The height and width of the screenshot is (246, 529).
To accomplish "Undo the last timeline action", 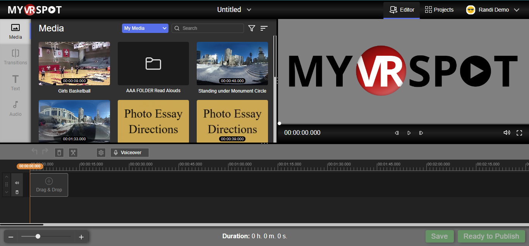I will tap(34, 152).
